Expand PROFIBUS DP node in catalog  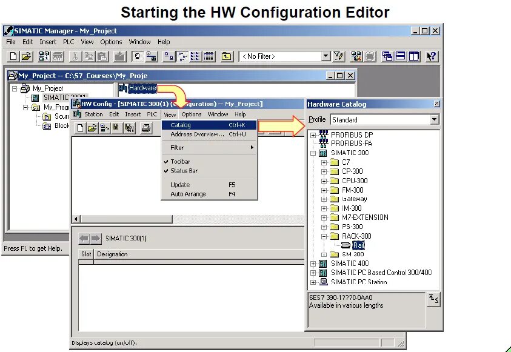pos(313,135)
